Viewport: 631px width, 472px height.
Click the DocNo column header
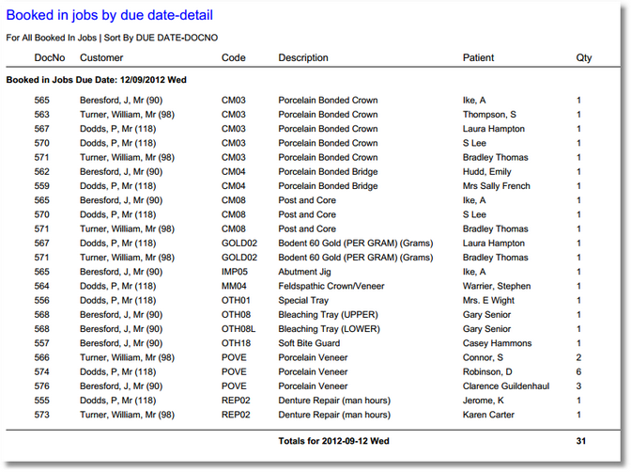pos(50,57)
